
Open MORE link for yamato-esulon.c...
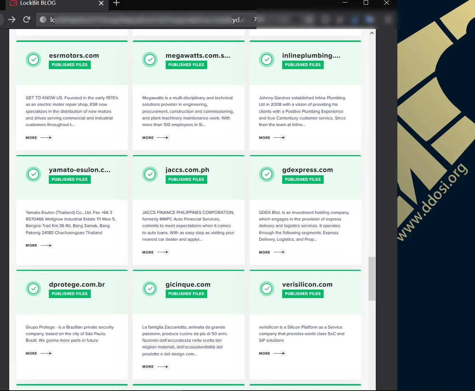(x=39, y=245)
